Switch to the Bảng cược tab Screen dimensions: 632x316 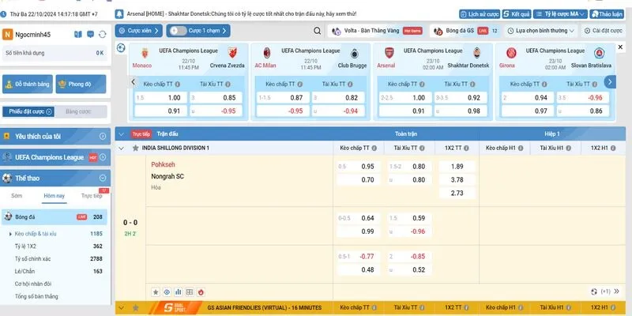pyautogui.click(x=78, y=111)
